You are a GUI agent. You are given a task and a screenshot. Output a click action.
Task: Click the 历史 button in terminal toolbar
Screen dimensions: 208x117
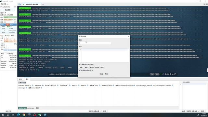[x=152, y=74]
